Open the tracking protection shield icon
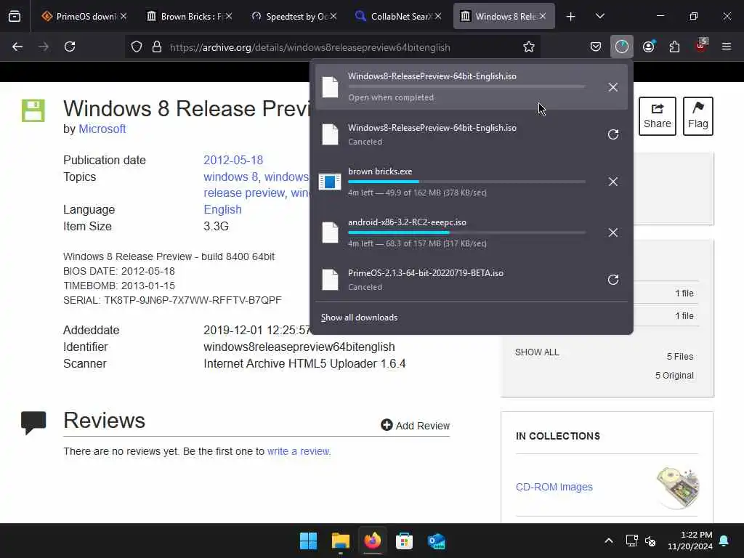The image size is (744, 558). [137, 47]
